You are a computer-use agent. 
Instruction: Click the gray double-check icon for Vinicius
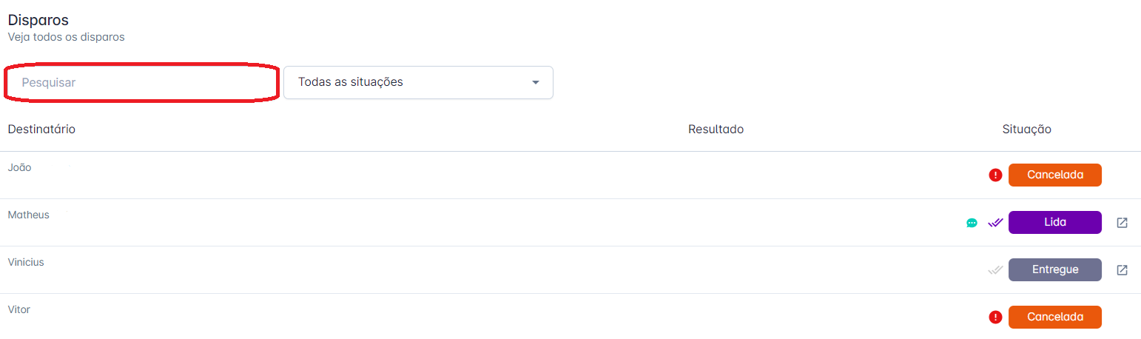pyautogui.click(x=995, y=270)
